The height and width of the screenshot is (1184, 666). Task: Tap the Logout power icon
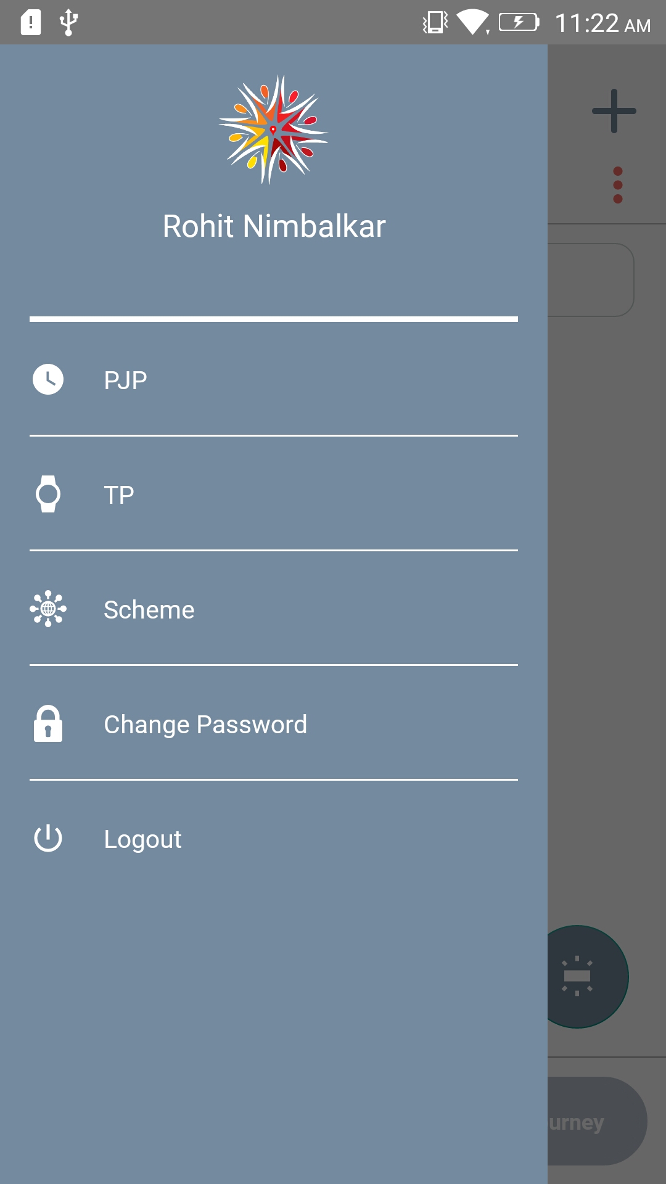(x=48, y=839)
